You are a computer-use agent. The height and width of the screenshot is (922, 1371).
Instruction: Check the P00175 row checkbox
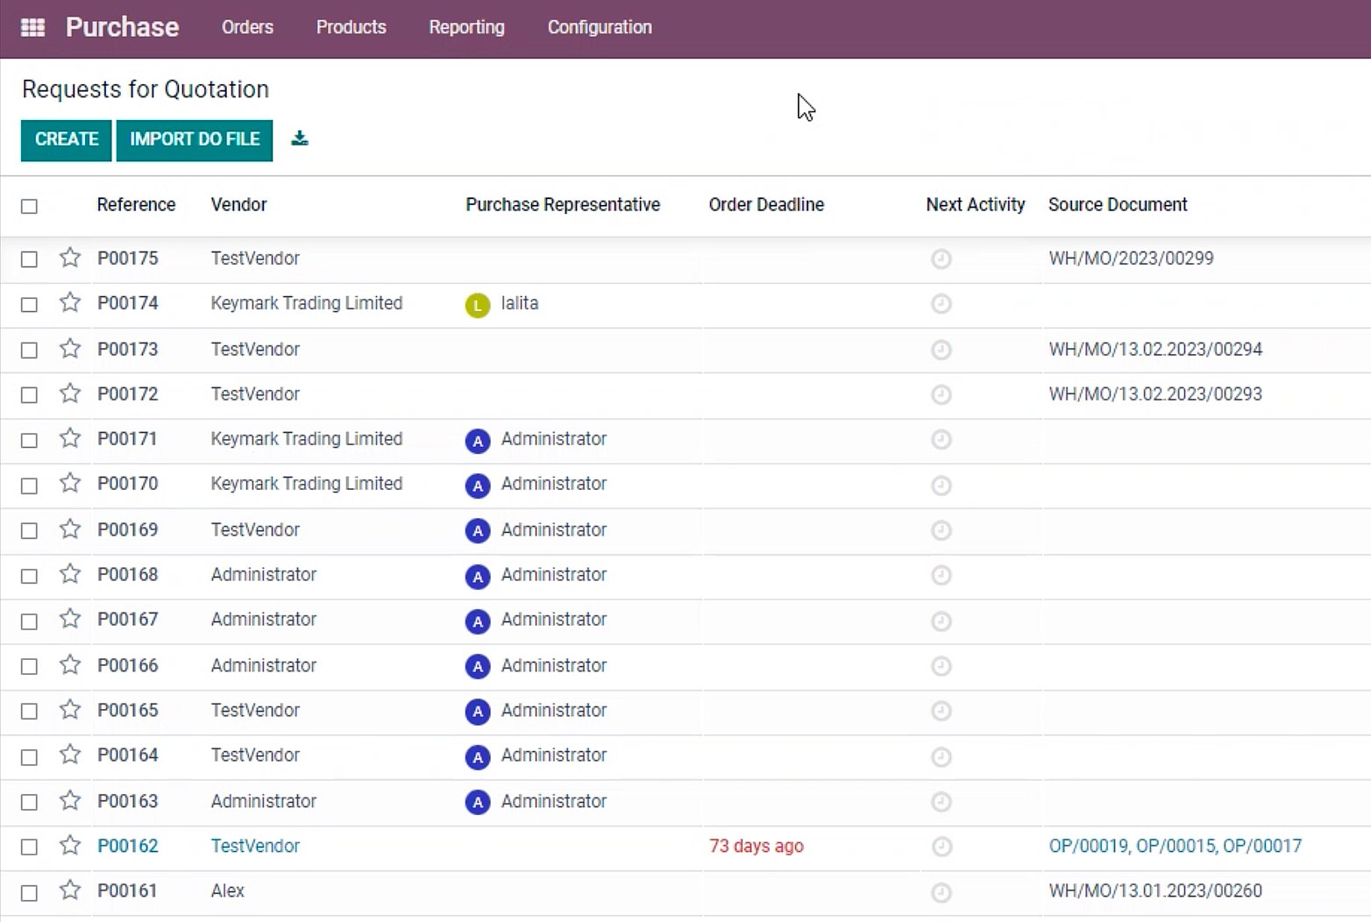[x=29, y=259]
